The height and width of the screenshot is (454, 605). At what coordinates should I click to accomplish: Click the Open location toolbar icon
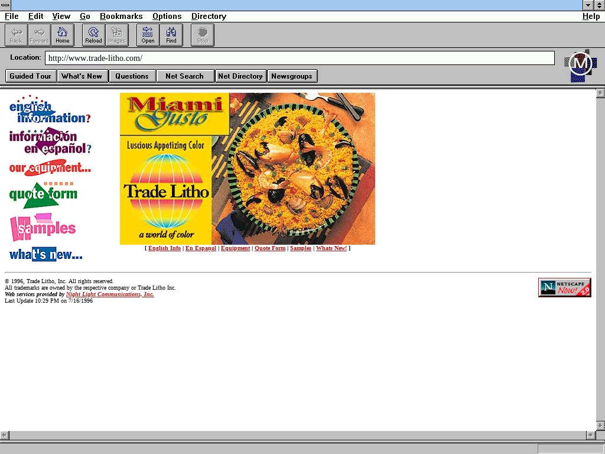click(148, 35)
